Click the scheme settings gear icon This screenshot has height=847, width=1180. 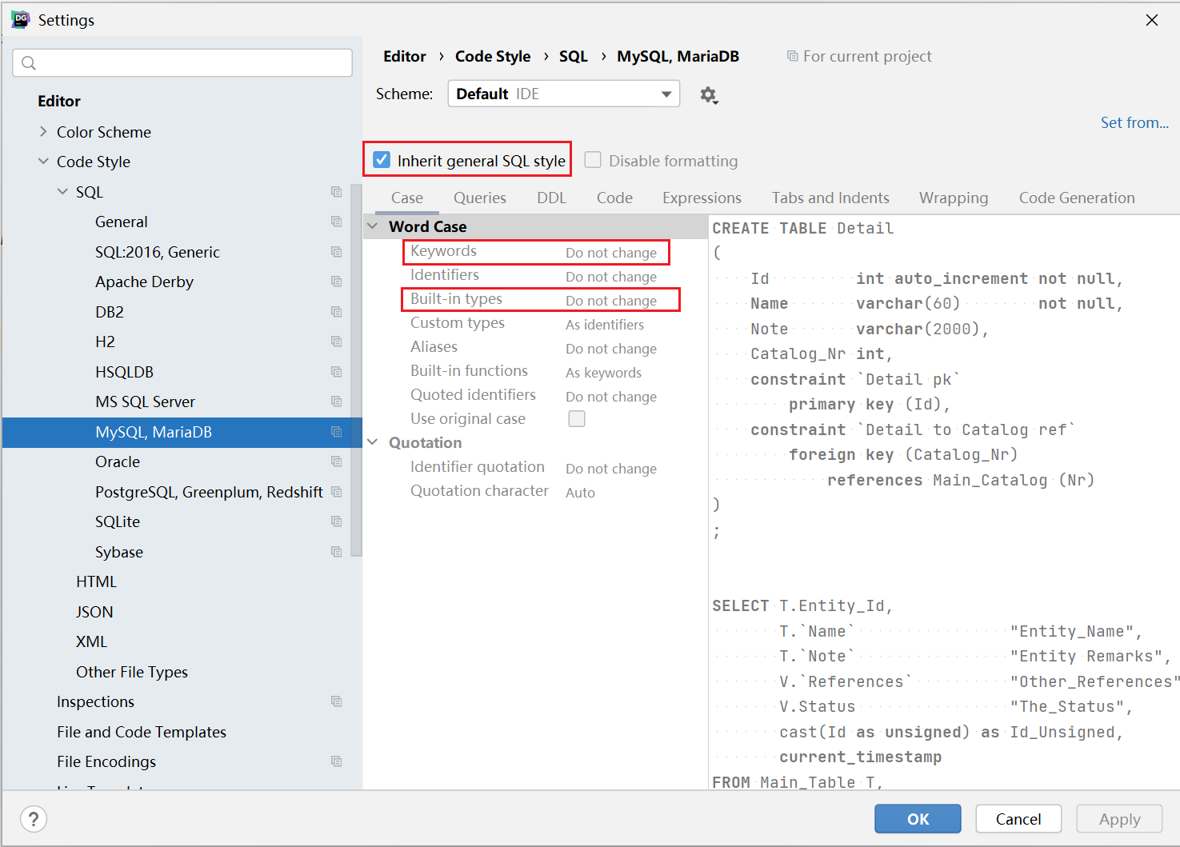click(708, 95)
